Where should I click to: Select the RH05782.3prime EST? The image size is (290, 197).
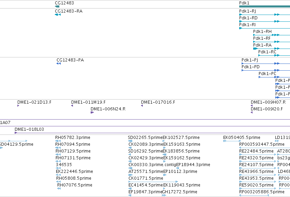[x=73, y=138]
